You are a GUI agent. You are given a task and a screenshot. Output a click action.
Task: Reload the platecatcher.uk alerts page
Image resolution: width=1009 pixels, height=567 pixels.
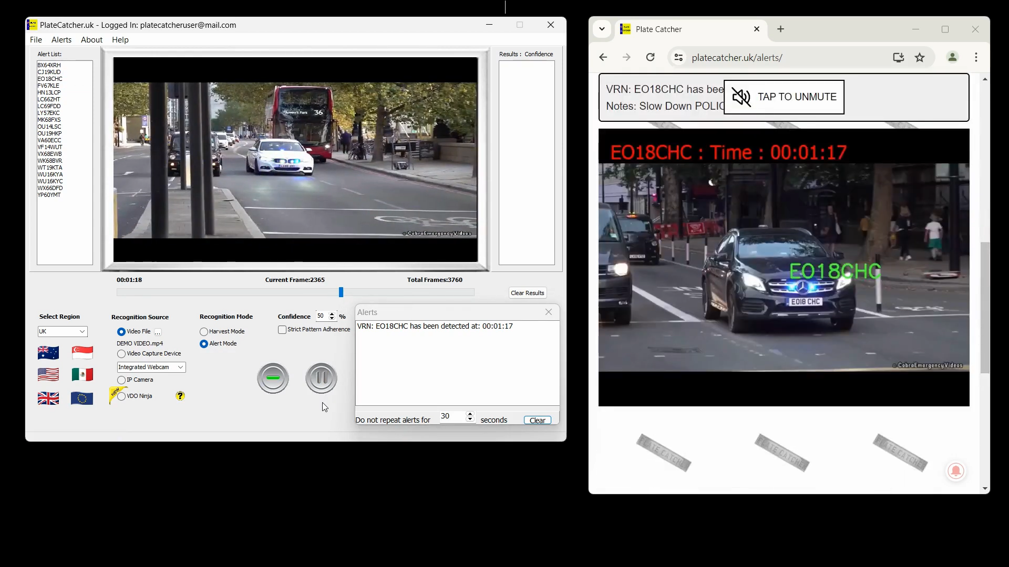650,57
